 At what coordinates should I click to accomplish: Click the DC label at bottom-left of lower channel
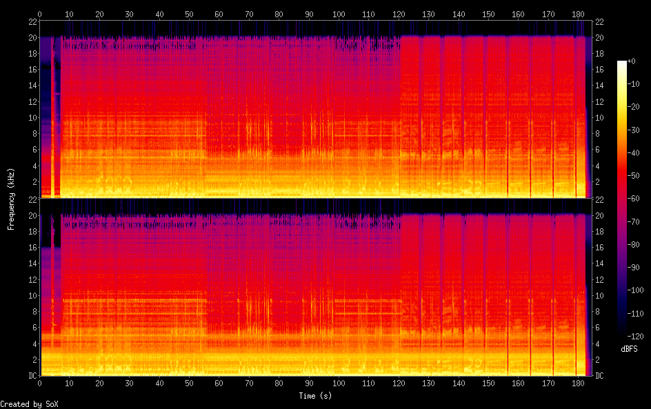click(30, 376)
